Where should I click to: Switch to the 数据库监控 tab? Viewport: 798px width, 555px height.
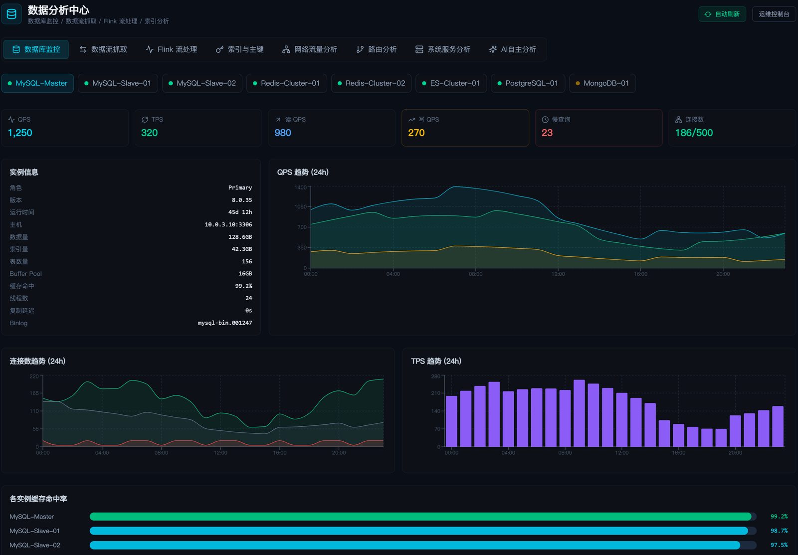(x=36, y=49)
